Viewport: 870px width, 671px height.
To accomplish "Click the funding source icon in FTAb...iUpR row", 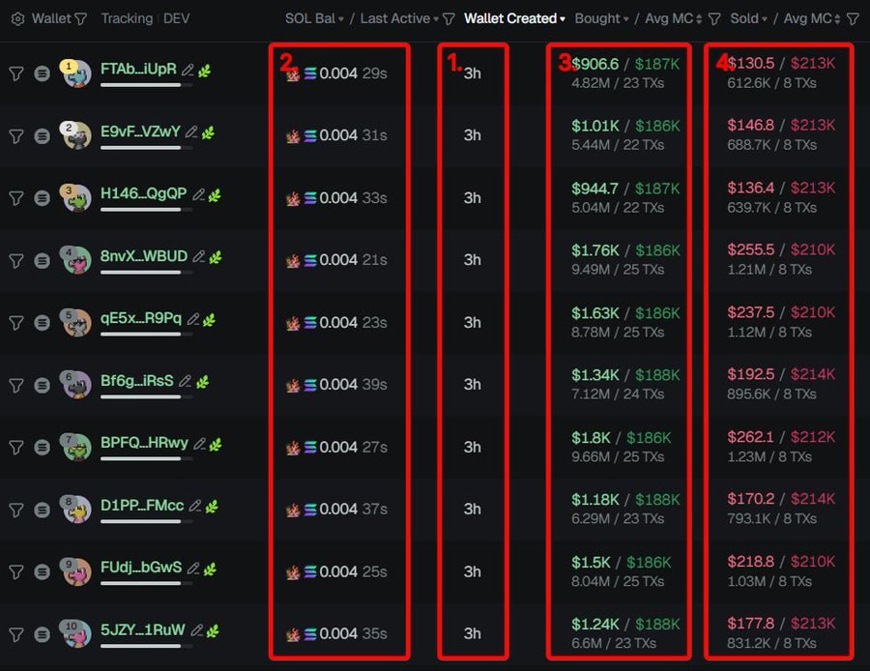I will point(293,73).
